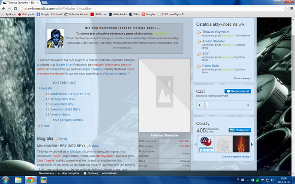
Task: Open the Google+ bookmark
Action: point(148,14)
